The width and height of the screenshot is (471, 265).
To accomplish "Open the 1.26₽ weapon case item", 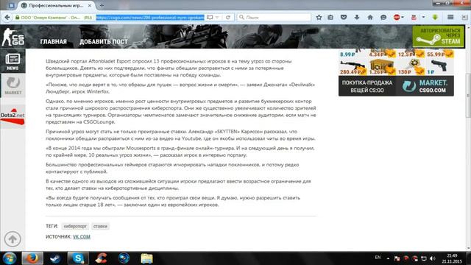I will (x=381, y=67).
